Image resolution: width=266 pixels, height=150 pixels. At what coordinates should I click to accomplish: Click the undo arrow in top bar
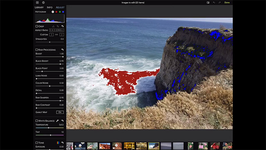[x=214, y=2]
